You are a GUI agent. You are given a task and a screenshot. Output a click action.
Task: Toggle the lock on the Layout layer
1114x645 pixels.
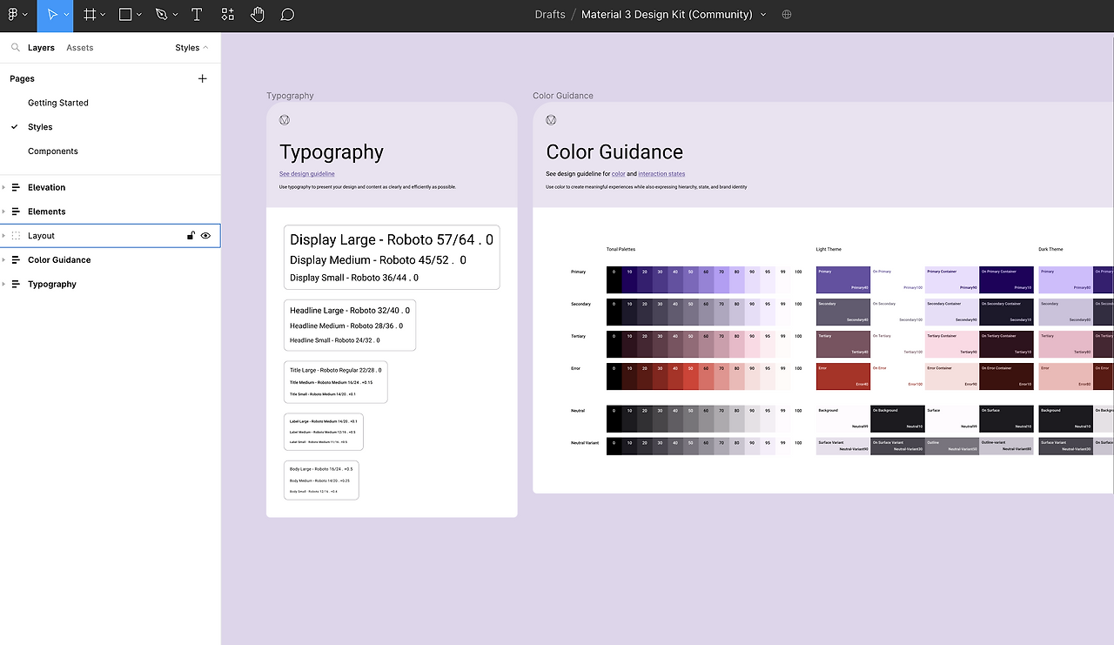coord(191,236)
